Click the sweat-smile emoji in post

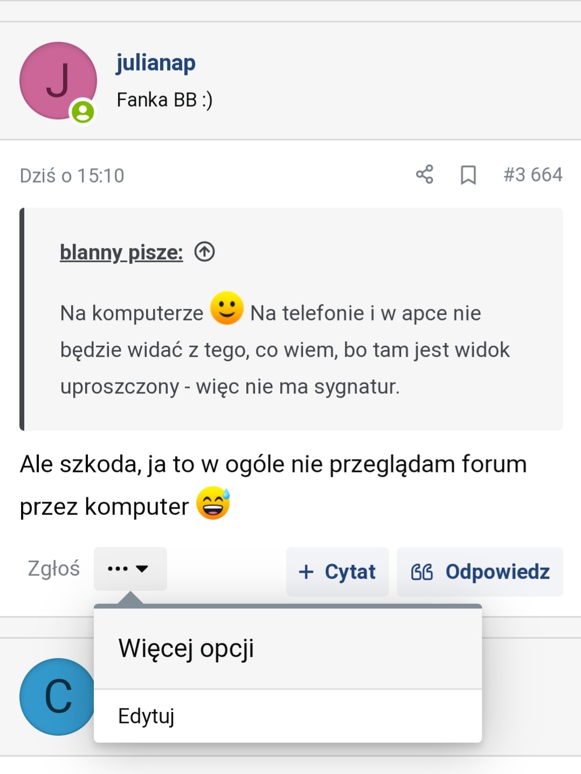[x=213, y=503]
